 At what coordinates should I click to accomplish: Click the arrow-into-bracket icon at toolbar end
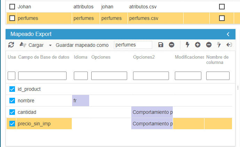coord(229,45)
